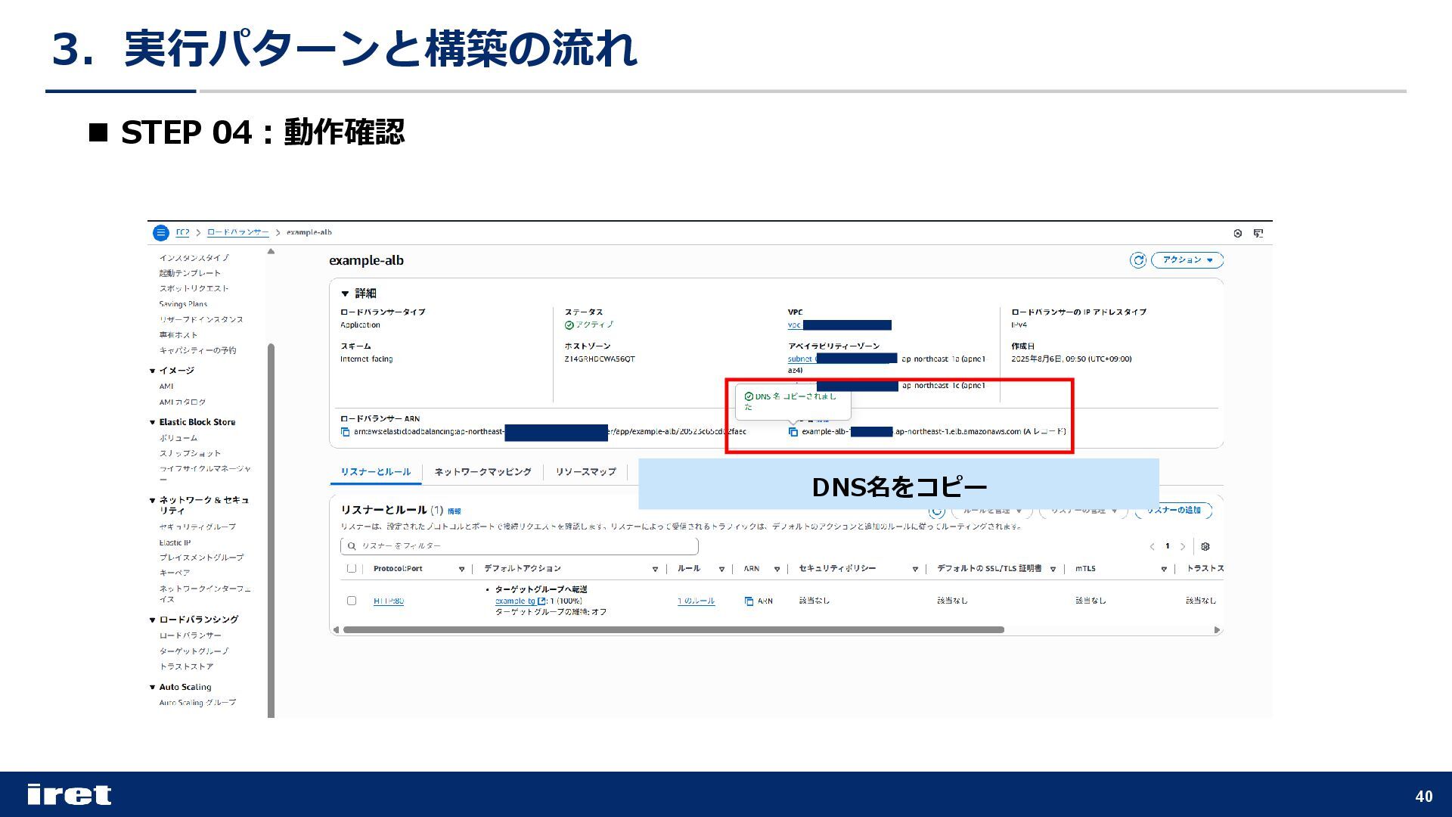This screenshot has height=817, width=1452.
Task: Open the external link icon next to example-tg
Action: (541, 601)
